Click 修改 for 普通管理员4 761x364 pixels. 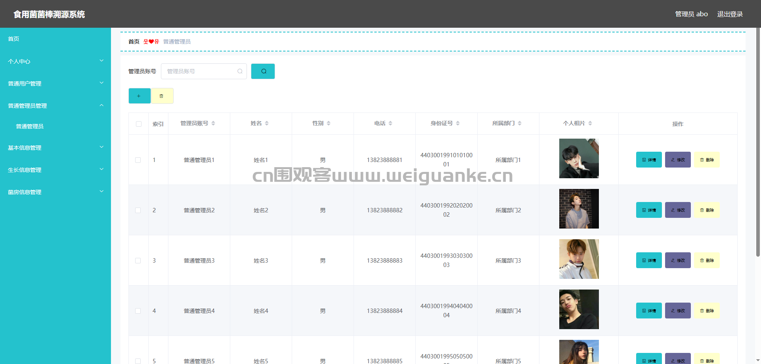coord(678,311)
